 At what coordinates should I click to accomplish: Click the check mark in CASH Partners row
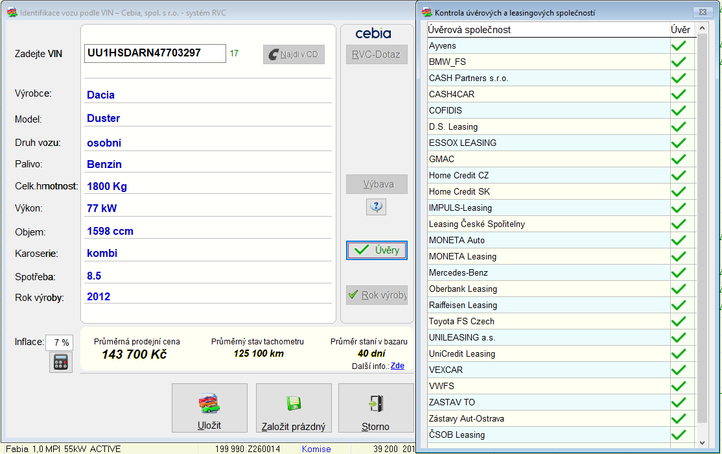679,78
